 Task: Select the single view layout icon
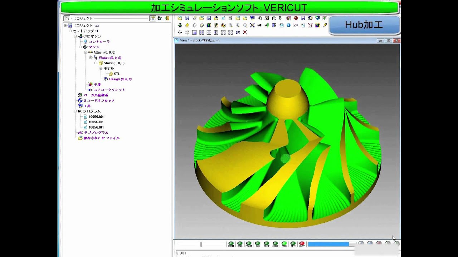pyautogui.click(x=194, y=32)
